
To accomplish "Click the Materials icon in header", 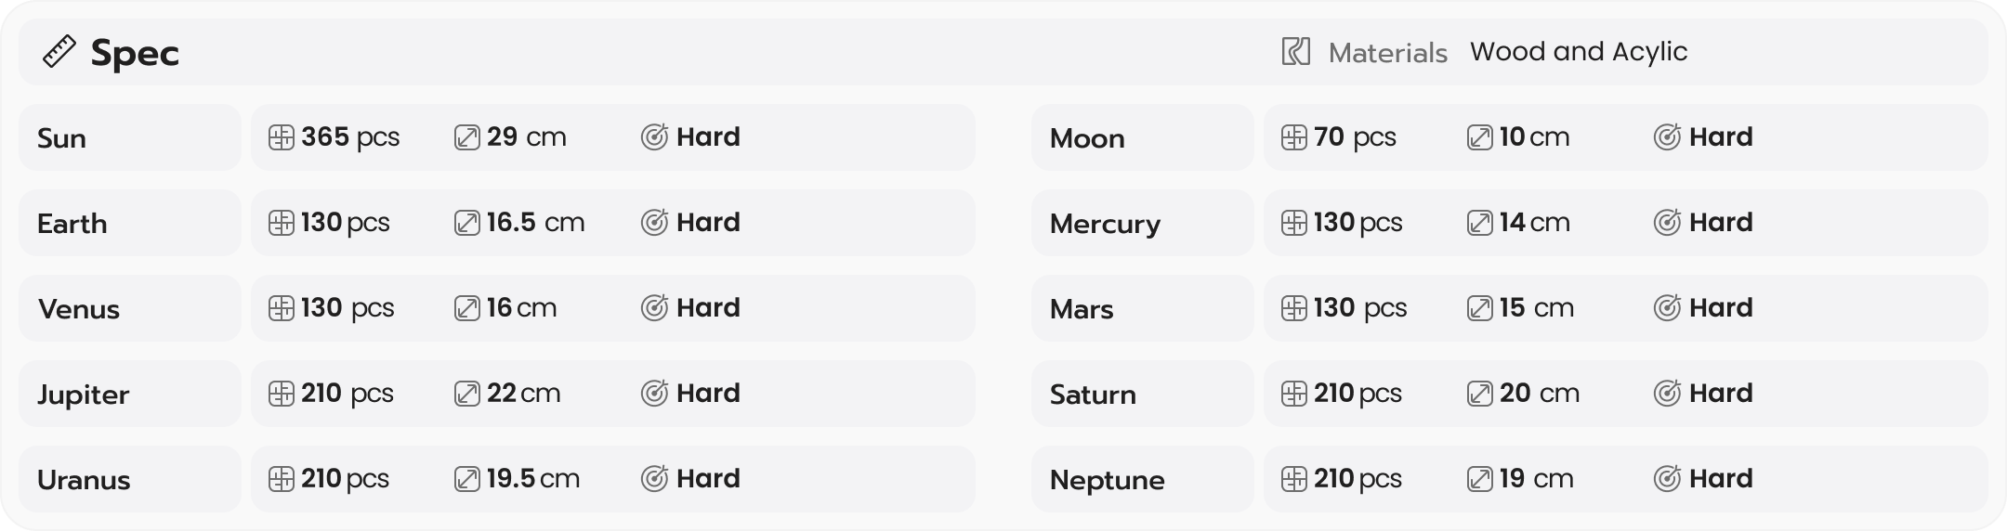I will click(1295, 52).
